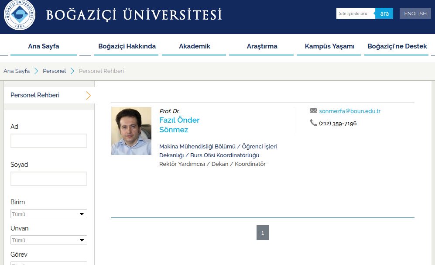This screenshot has height=265, width=435.
Task: Go to the Kampüs Yaşamı menu
Action: tap(329, 46)
